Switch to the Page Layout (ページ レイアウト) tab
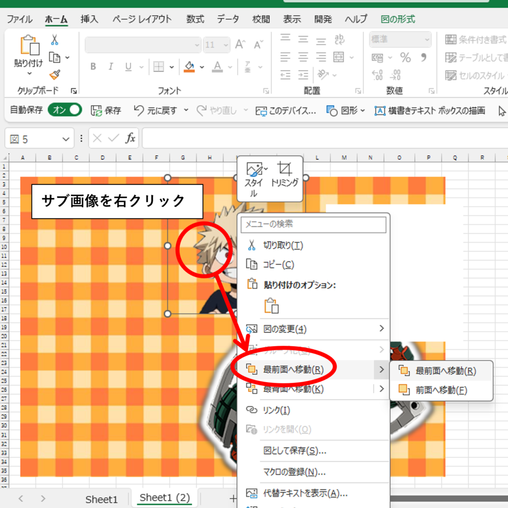This screenshot has width=508, height=508. coord(142,19)
